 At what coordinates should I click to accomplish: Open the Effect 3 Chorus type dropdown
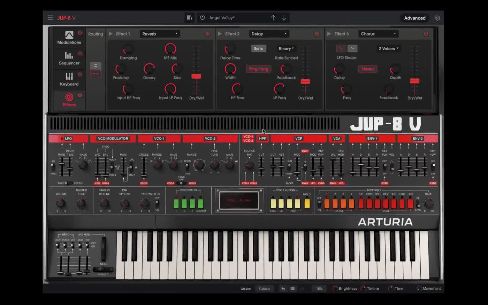pyautogui.click(x=378, y=34)
